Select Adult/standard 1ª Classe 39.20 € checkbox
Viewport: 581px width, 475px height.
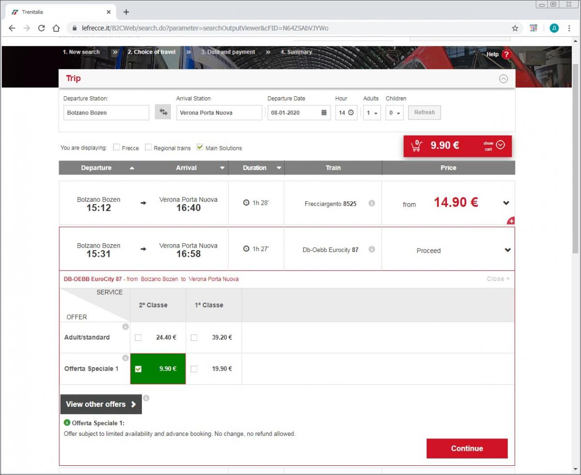[x=194, y=338]
